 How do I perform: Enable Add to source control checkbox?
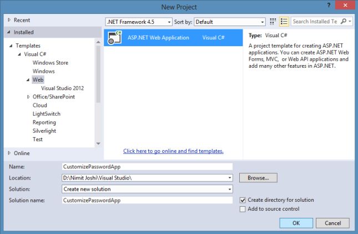click(x=243, y=209)
